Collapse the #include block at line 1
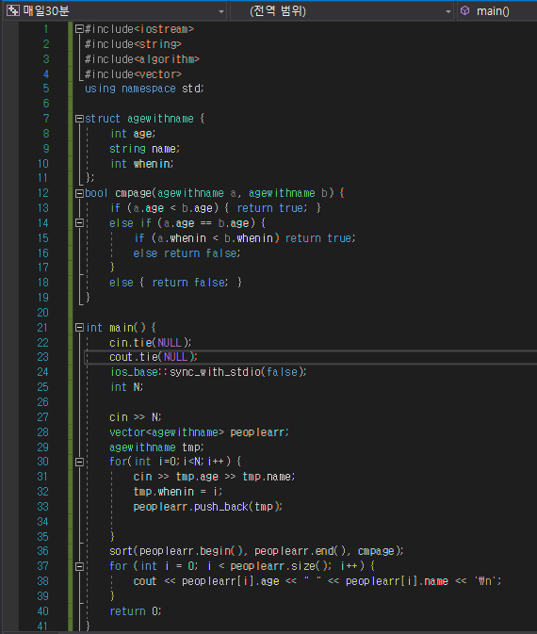 [x=79, y=28]
